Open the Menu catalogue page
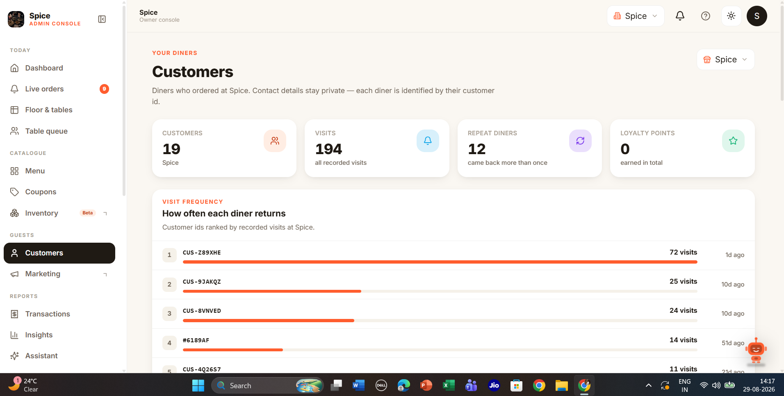This screenshot has width=784, height=396. (x=59, y=171)
